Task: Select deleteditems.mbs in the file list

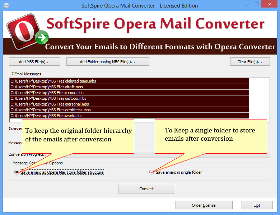Action: click(x=129, y=81)
